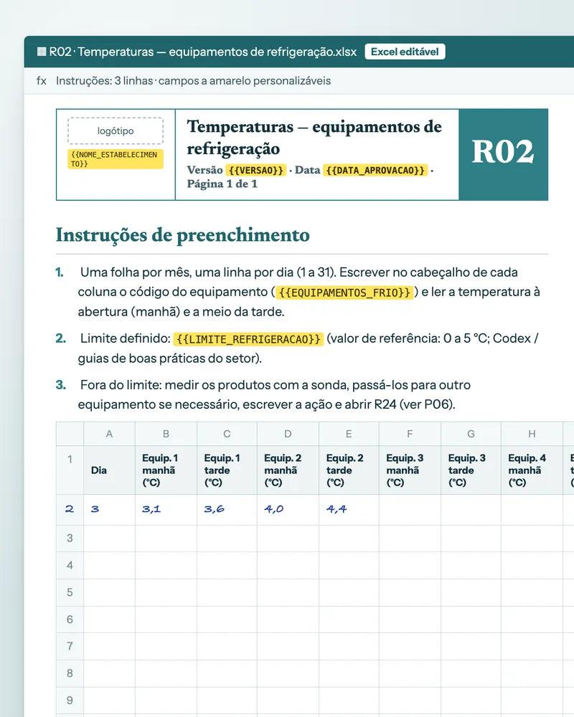Select row header 9

pos(70,700)
